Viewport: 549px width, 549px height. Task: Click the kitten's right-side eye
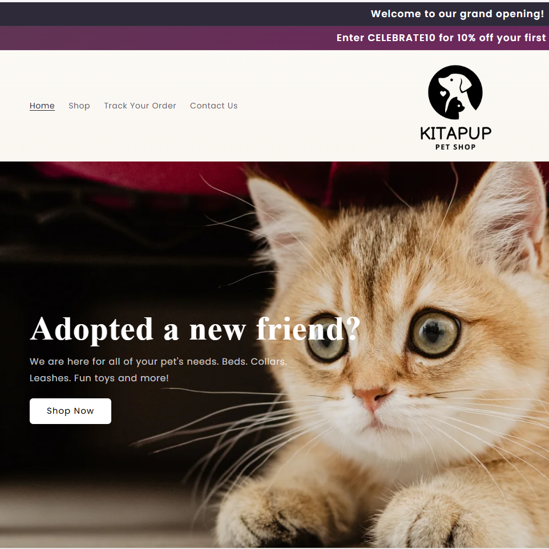(434, 333)
